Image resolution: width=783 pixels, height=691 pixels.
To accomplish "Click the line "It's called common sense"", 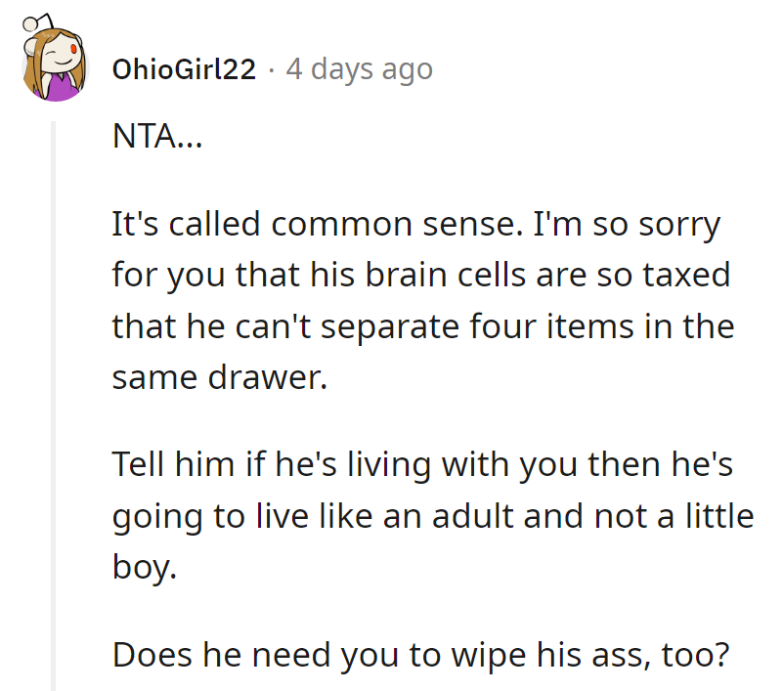I will (x=415, y=226).
